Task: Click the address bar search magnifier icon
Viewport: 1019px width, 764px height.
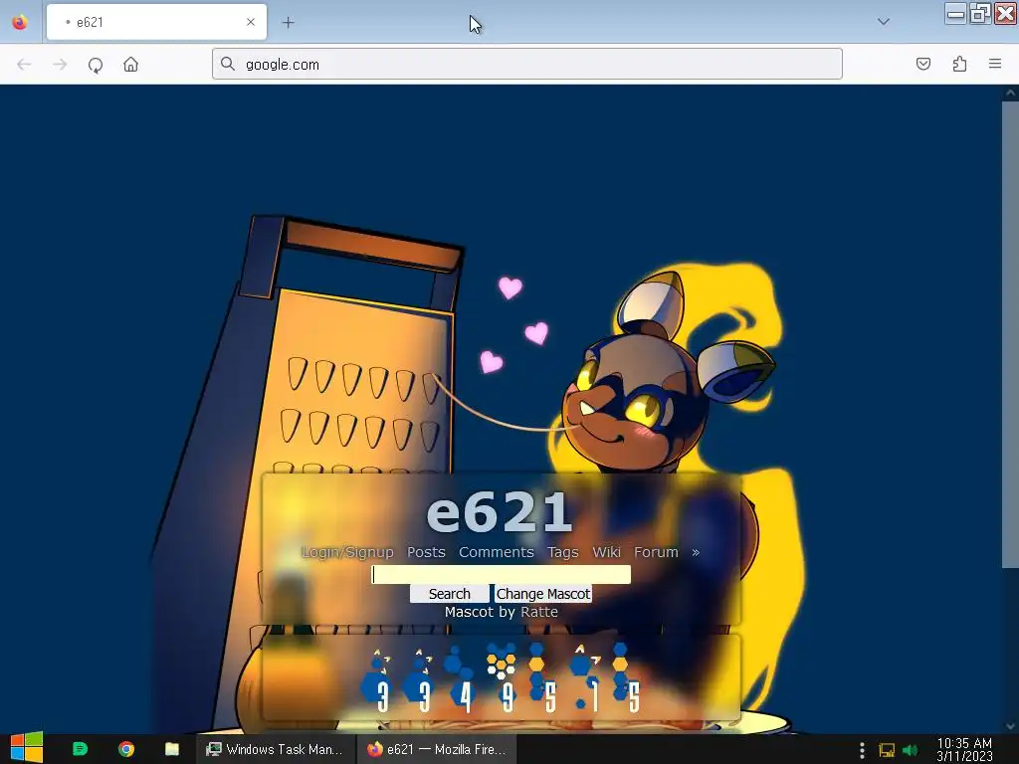Action: 228,64
